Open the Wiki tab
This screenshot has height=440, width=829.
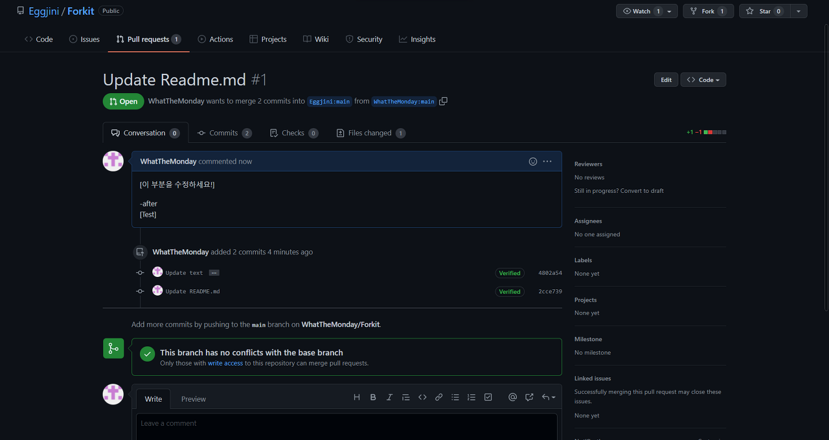(x=316, y=39)
